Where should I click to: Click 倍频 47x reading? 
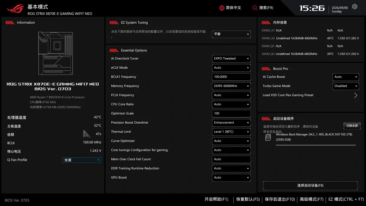[x=54, y=134]
